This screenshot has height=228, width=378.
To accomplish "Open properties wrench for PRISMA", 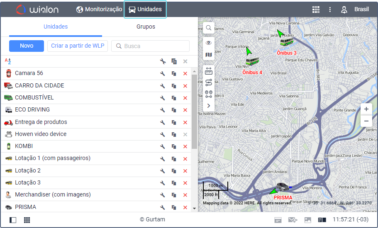I will (x=163, y=207).
